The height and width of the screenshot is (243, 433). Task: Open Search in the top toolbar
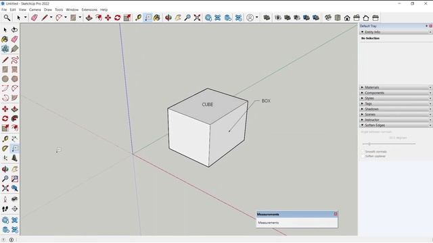(7, 18)
